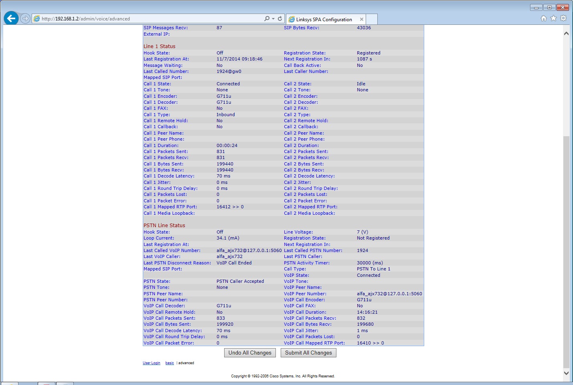Click the scrollbar down arrow
The height and width of the screenshot is (385, 573).
(x=566, y=373)
